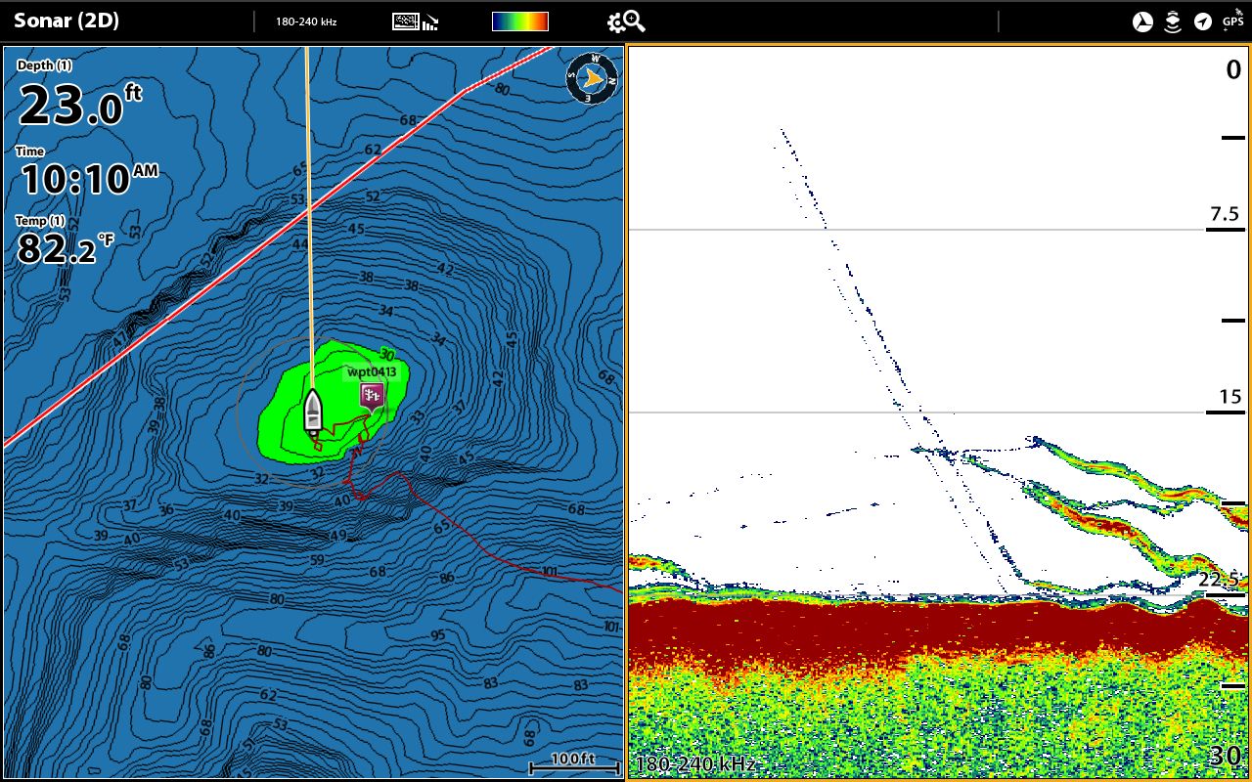Tap the boat position icon on chart
1252x782 pixels.
[313, 412]
